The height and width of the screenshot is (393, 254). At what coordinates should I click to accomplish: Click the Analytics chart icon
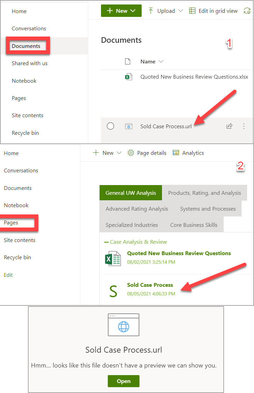click(x=176, y=153)
